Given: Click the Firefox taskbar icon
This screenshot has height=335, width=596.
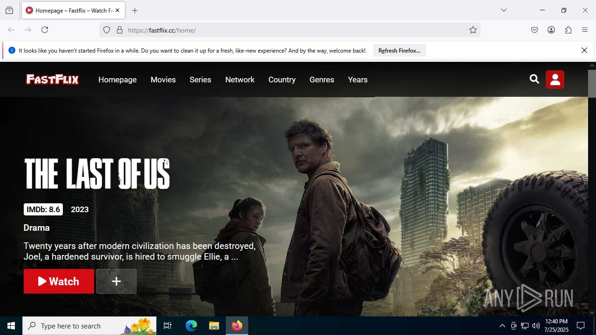Looking at the screenshot, I should 237,326.
